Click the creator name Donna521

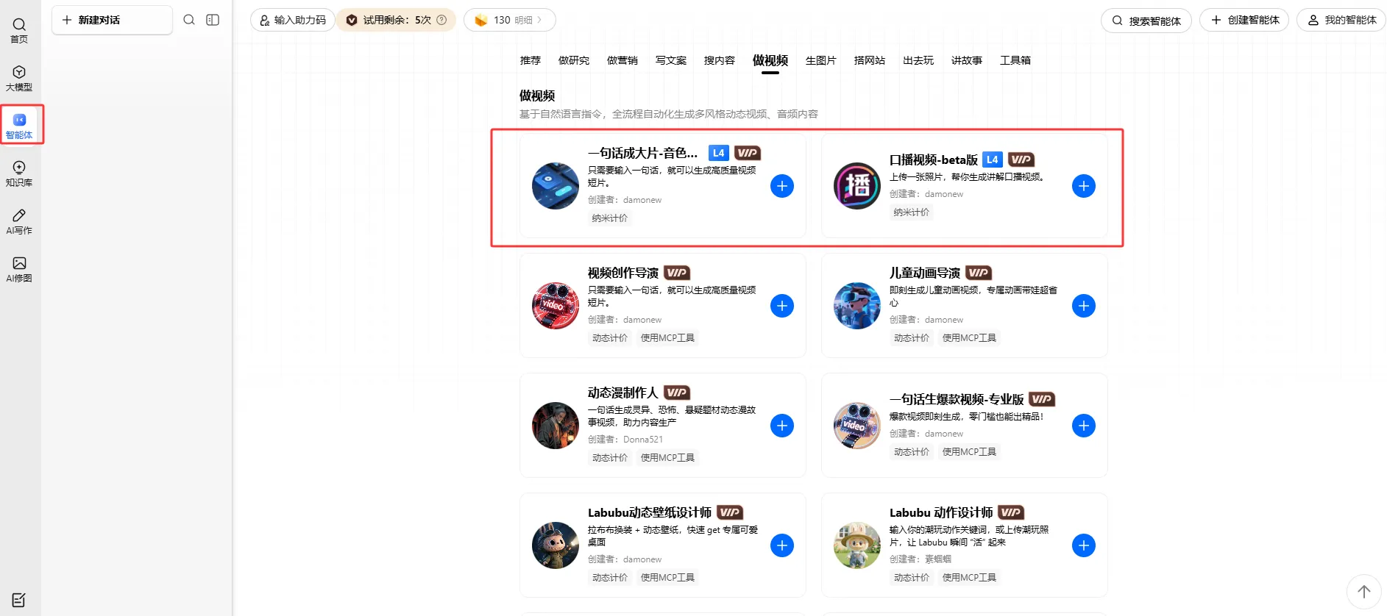pyautogui.click(x=643, y=439)
